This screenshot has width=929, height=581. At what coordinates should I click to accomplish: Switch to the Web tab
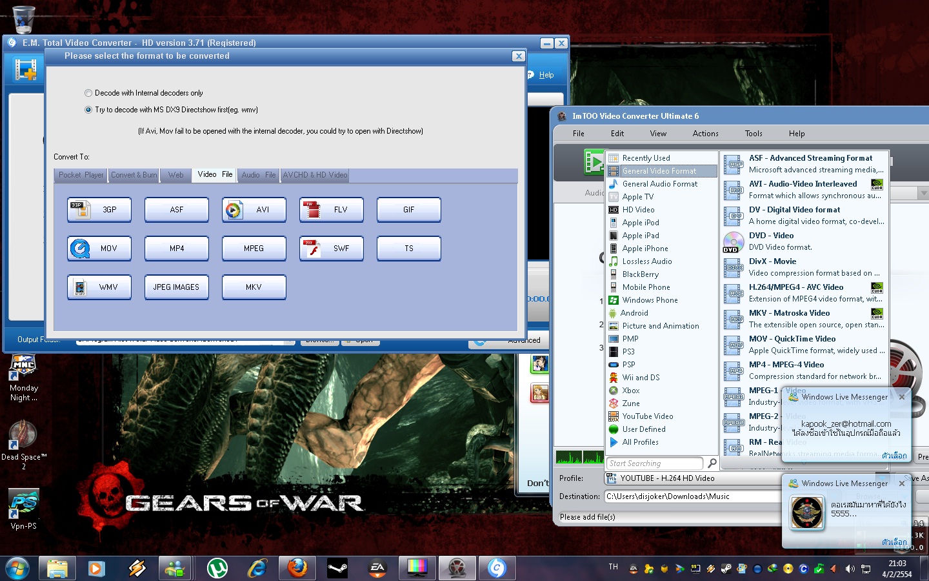[175, 175]
